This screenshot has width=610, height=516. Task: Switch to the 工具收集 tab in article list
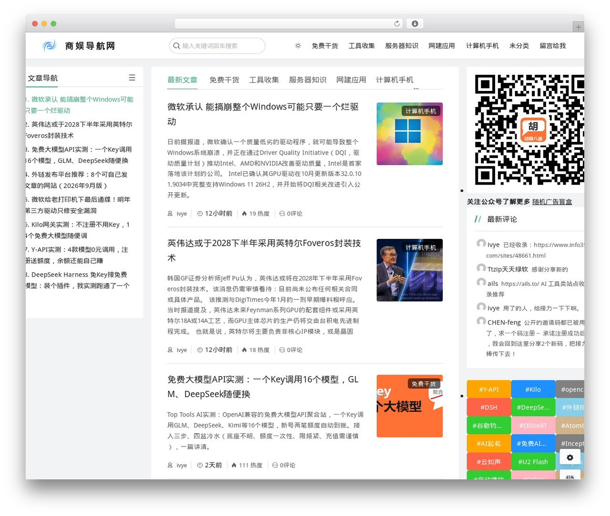[264, 79]
